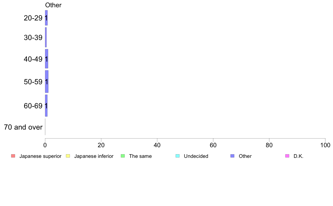Click the magenta D.K. legend swatch
The width and height of the screenshot is (333, 206).
287,156
